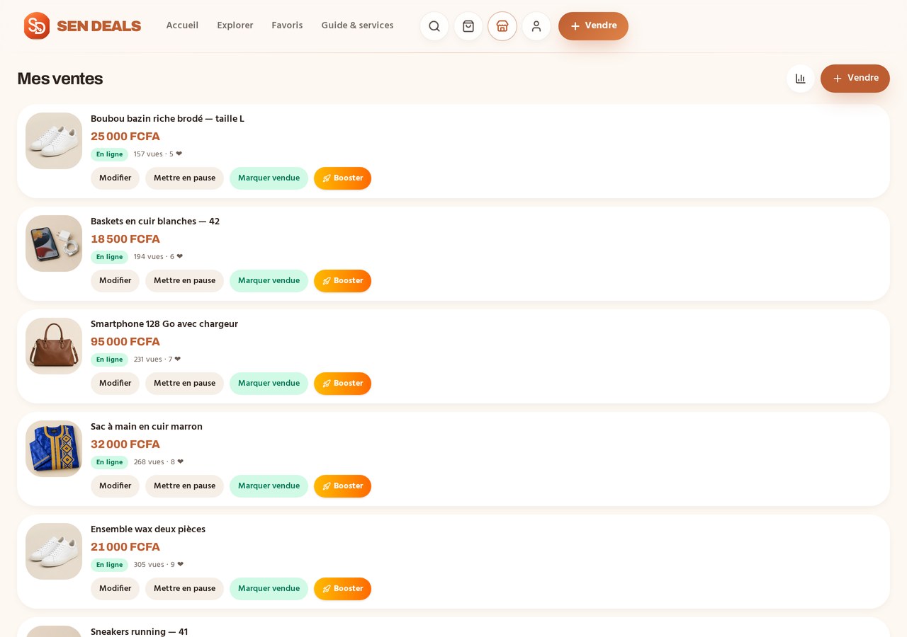The image size is (907, 637).
Task: Pause the Baskets en cuir blanches listing
Action: (x=184, y=281)
